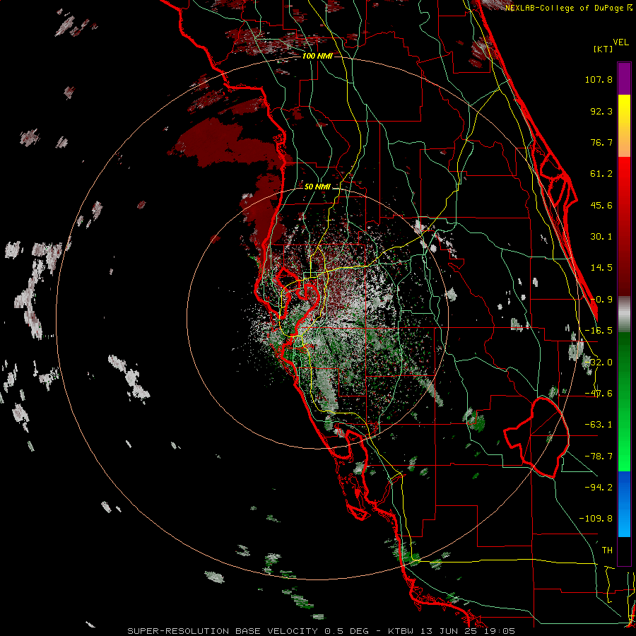Click the -78.7 velocity scale value
Viewport: 636px width, 636px height.
599,457
